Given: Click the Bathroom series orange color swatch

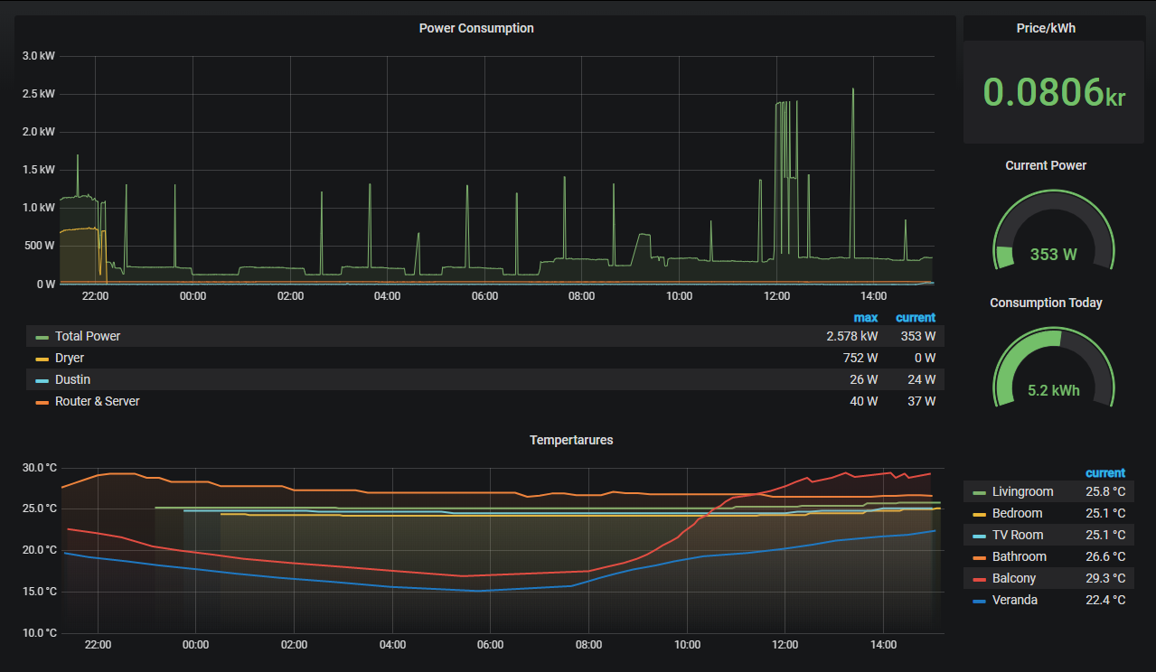Looking at the screenshot, I should coord(978,557).
